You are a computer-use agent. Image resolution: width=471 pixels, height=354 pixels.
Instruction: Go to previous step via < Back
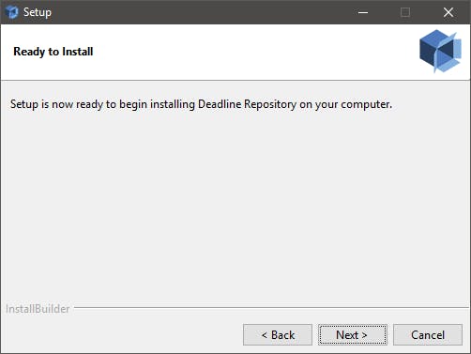pos(278,334)
